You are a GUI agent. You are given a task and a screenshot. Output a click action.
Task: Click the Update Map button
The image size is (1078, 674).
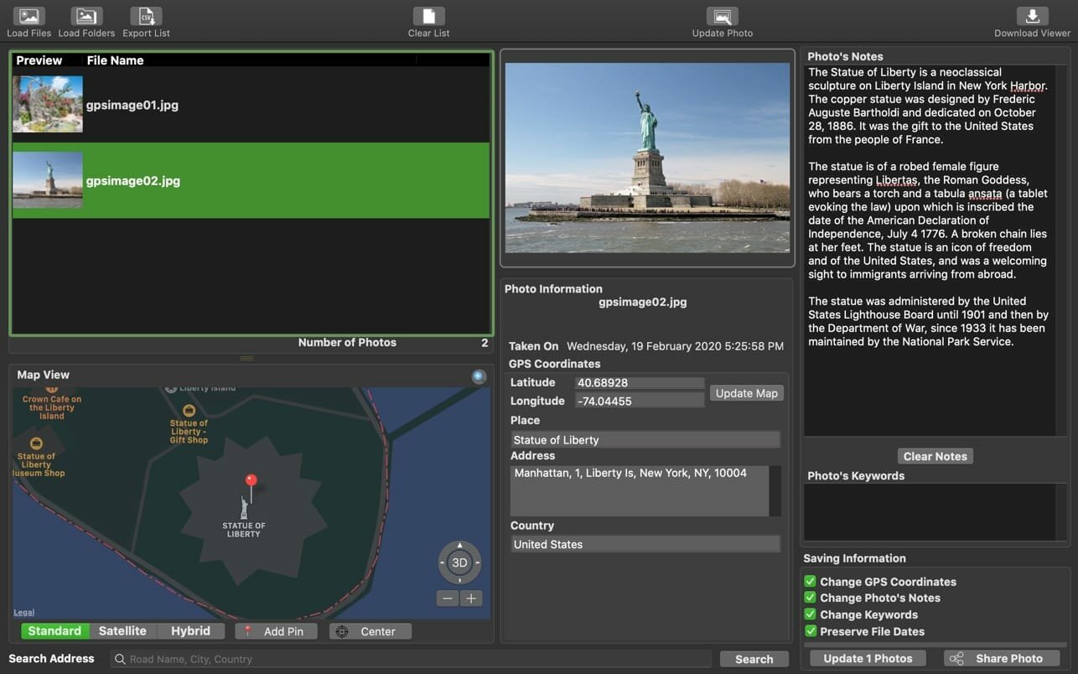point(746,393)
